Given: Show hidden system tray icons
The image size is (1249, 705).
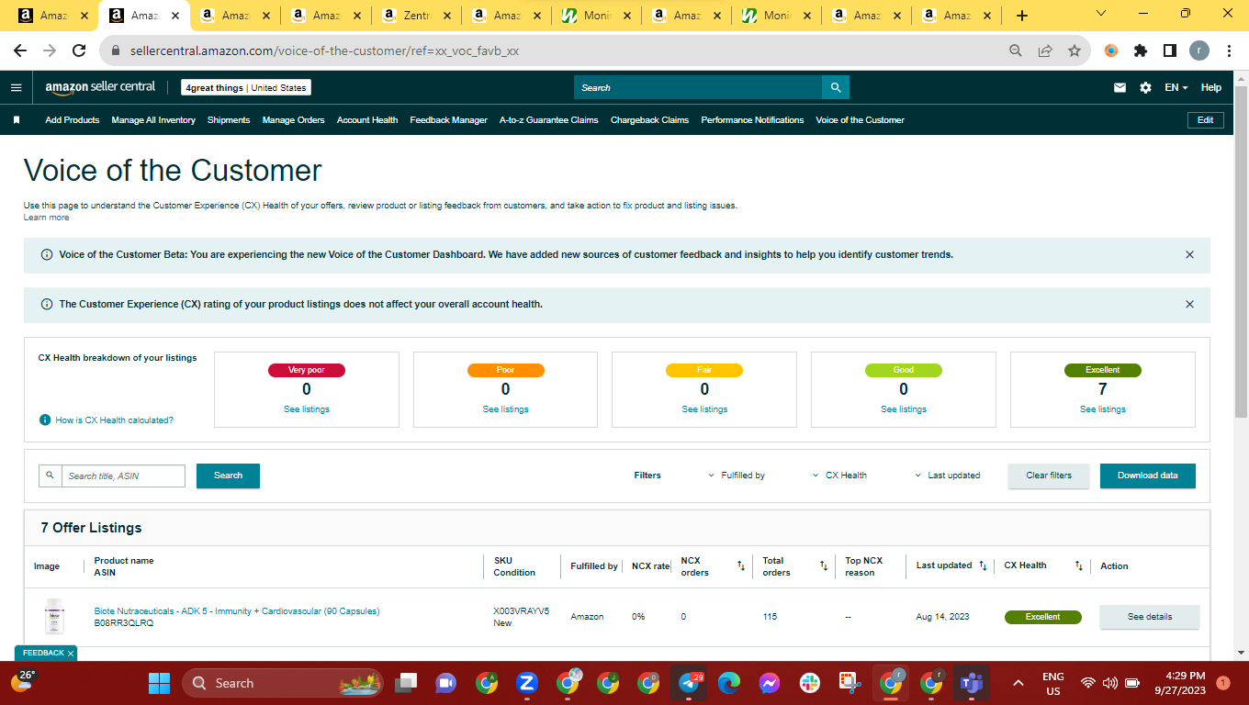Looking at the screenshot, I should [x=1018, y=683].
